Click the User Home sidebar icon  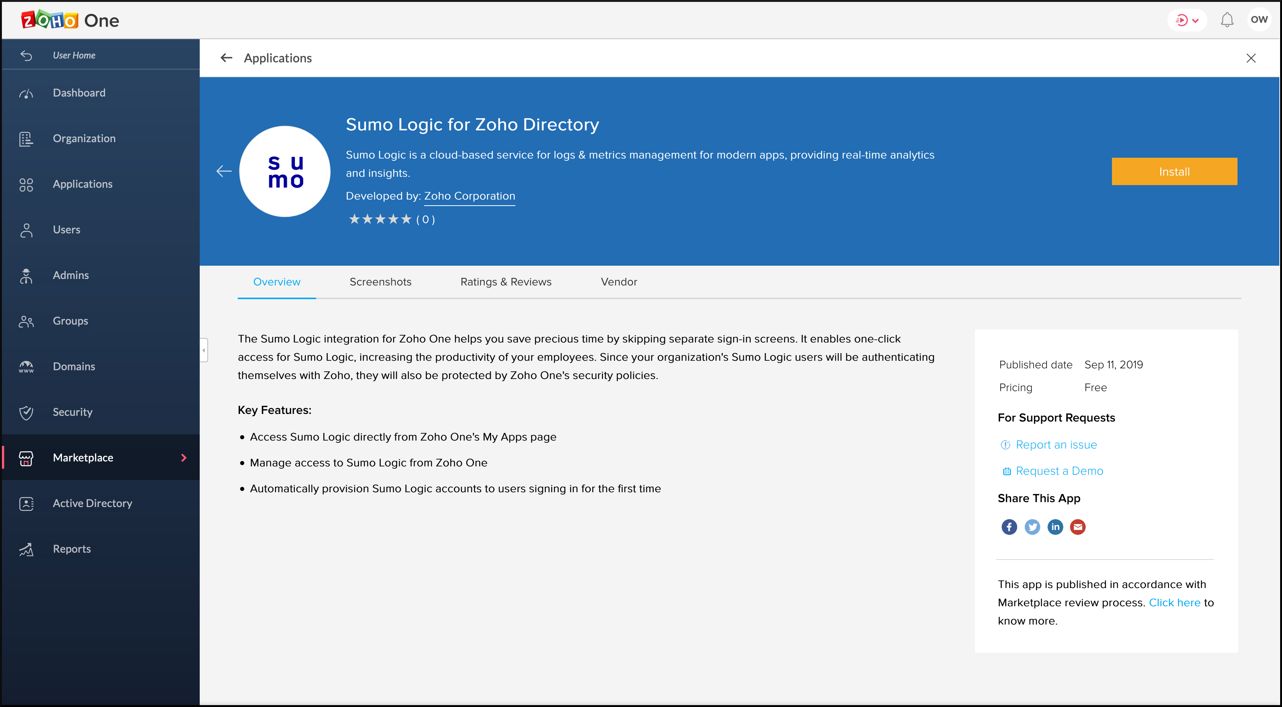pyautogui.click(x=25, y=55)
